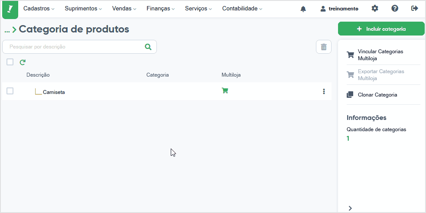The image size is (426, 213).
Task: Toggle the select-all checkbox
Action: tap(10, 62)
